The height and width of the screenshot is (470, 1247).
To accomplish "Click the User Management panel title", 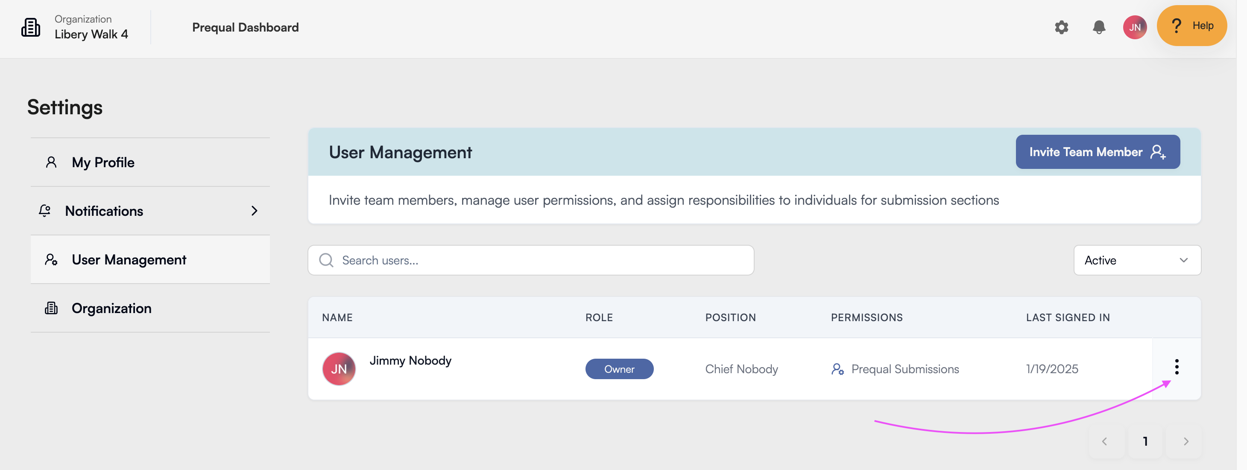I will [x=400, y=152].
